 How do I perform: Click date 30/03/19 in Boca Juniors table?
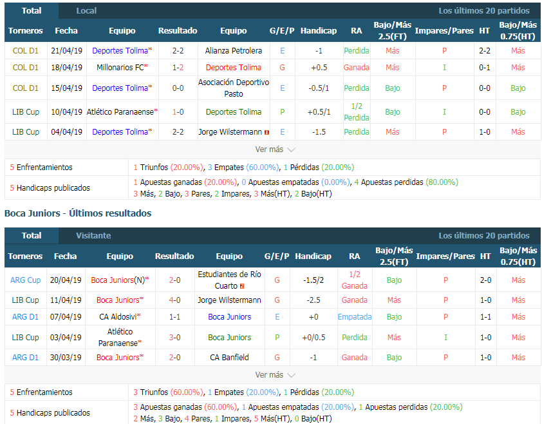click(66, 357)
